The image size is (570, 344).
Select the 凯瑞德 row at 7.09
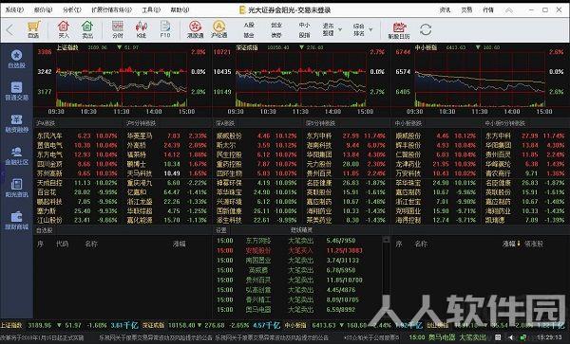coord(525,220)
